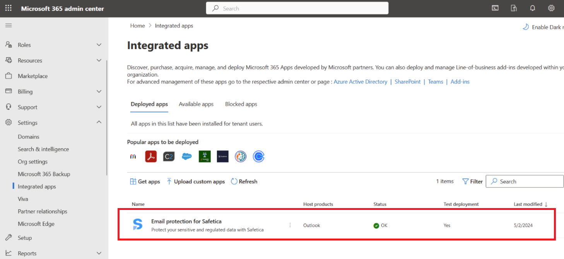The height and width of the screenshot is (259, 564).
Task: Open the Planner Pro app icon
Action: pos(205,156)
